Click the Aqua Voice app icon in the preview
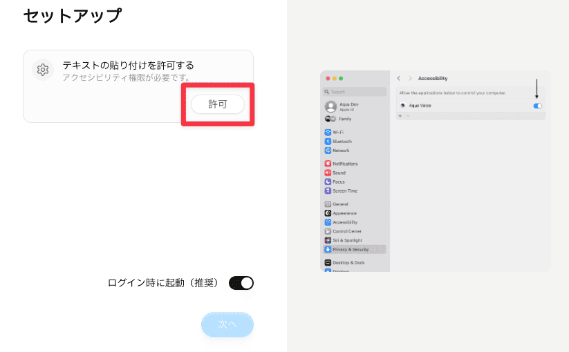Image resolution: width=569 pixels, height=352 pixels. click(402, 106)
